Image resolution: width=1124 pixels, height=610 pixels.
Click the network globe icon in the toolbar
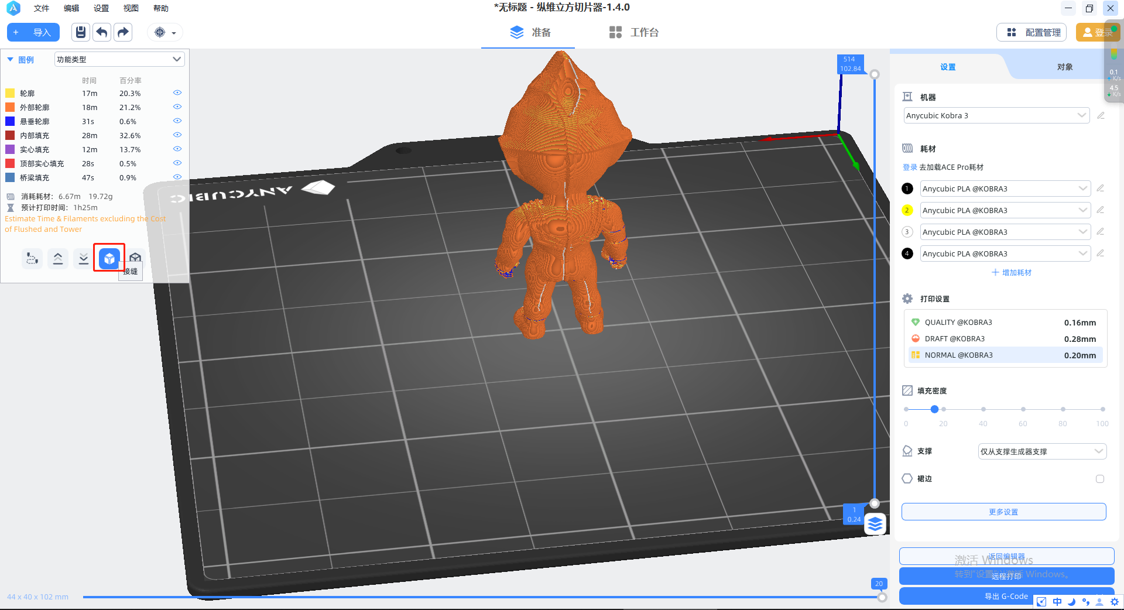[160, 32]
